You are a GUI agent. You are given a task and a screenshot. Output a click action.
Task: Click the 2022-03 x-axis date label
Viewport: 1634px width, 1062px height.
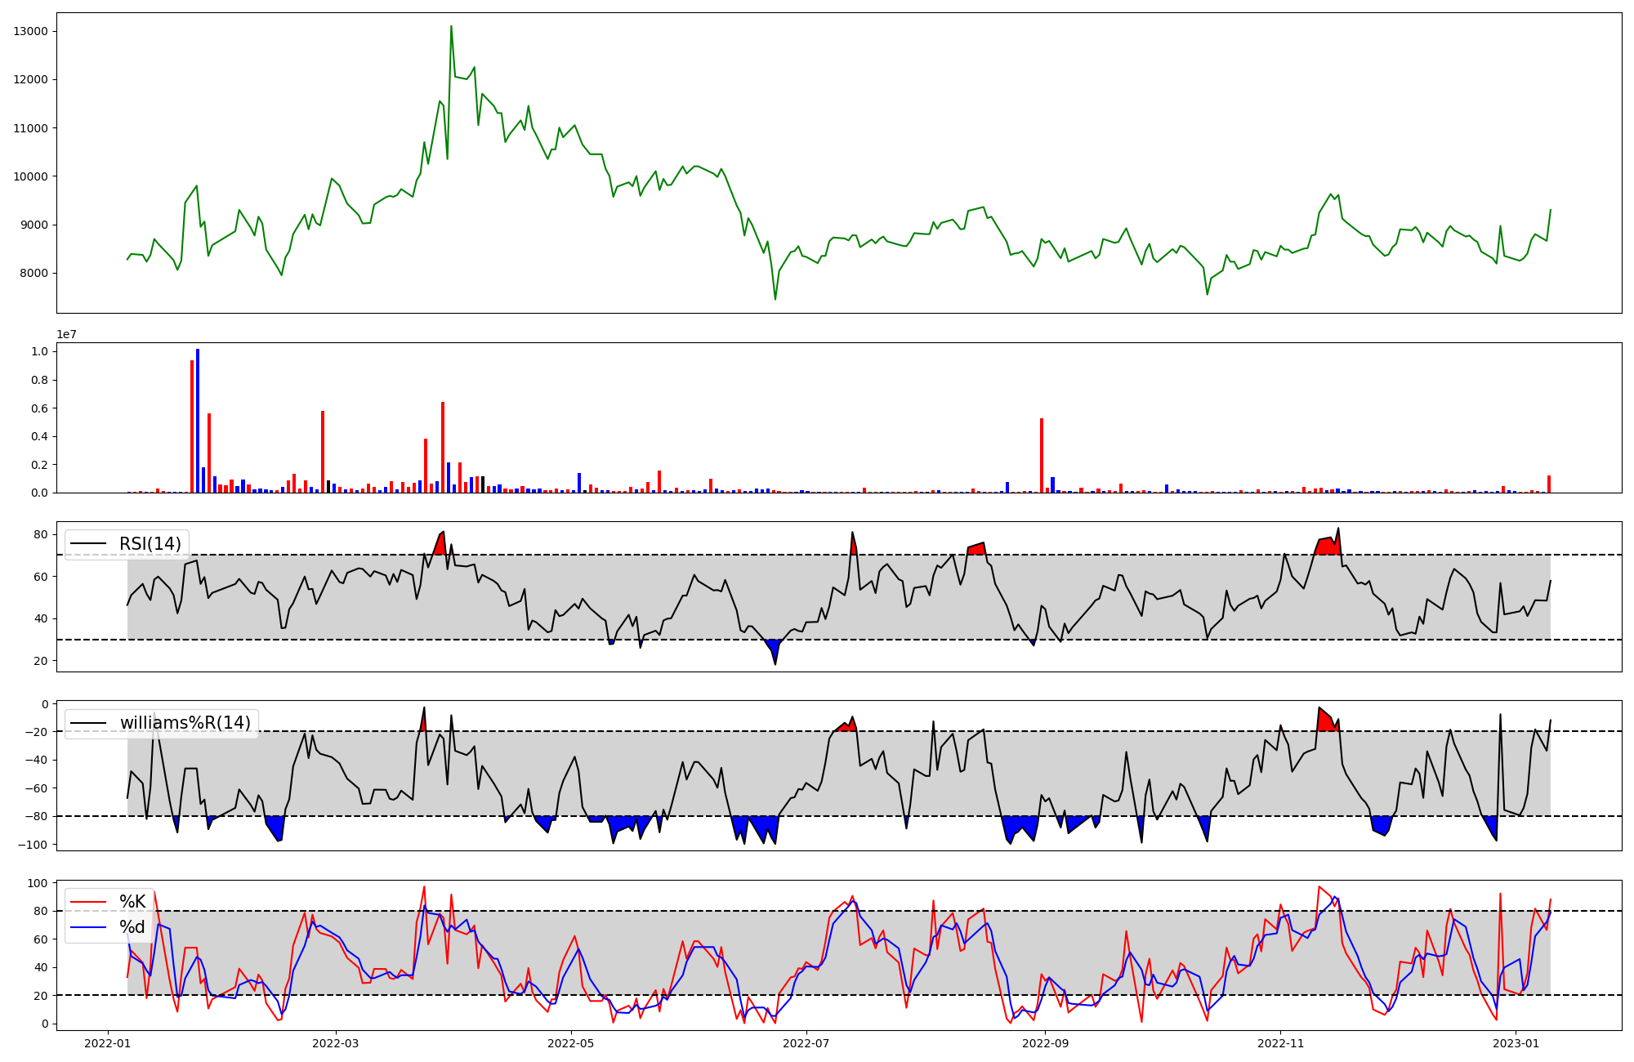click(336, 1043)
